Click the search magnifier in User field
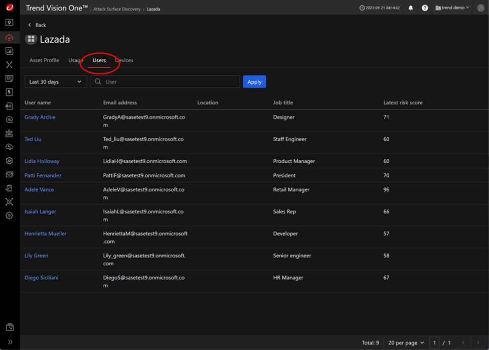 pos(98,81)
